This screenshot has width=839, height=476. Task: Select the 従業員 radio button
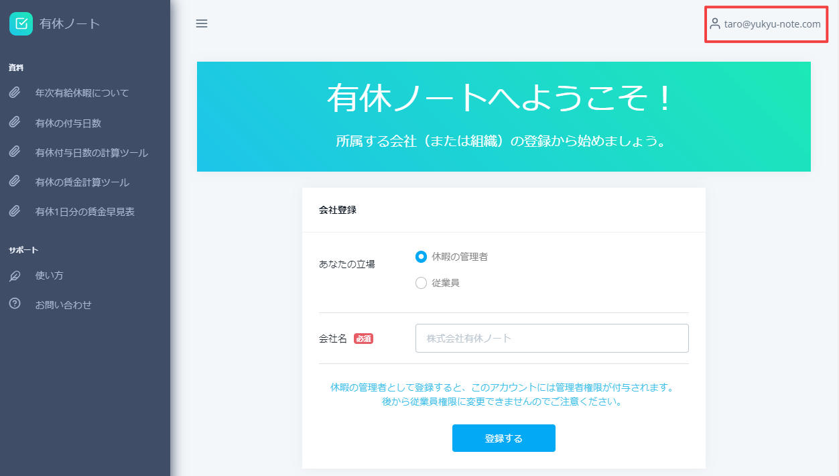click(421, 282)
